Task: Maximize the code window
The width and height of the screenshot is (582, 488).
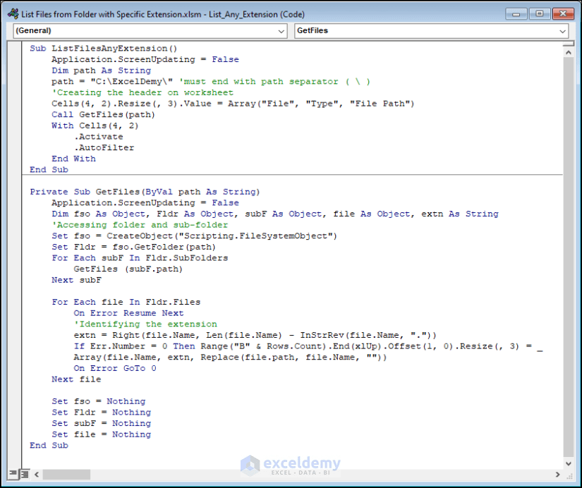Action: (539, 14)
